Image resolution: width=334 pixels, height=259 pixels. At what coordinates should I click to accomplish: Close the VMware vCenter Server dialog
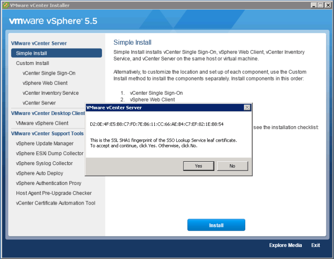pyautogui.click(x=247, y=107)
